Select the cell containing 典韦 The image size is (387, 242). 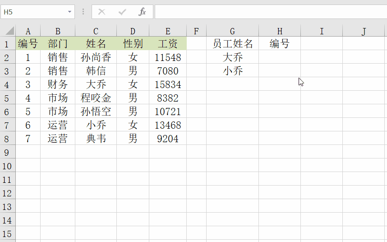pyautogui.click(x=96, y=139)
